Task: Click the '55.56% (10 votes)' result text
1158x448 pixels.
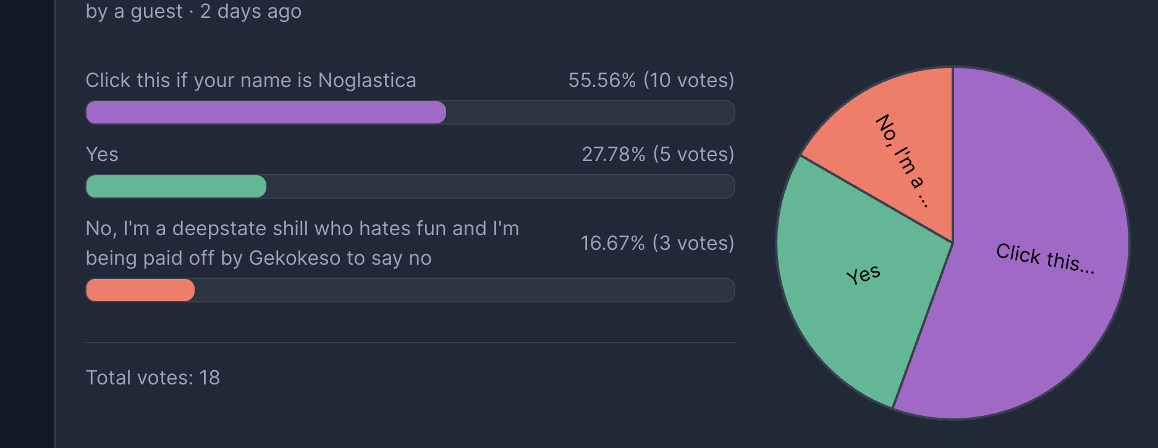Action: point(651,80)
